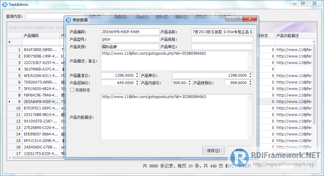
Task: Click the 修改数据 dialog title icon
Action: [x=69, y=20]
